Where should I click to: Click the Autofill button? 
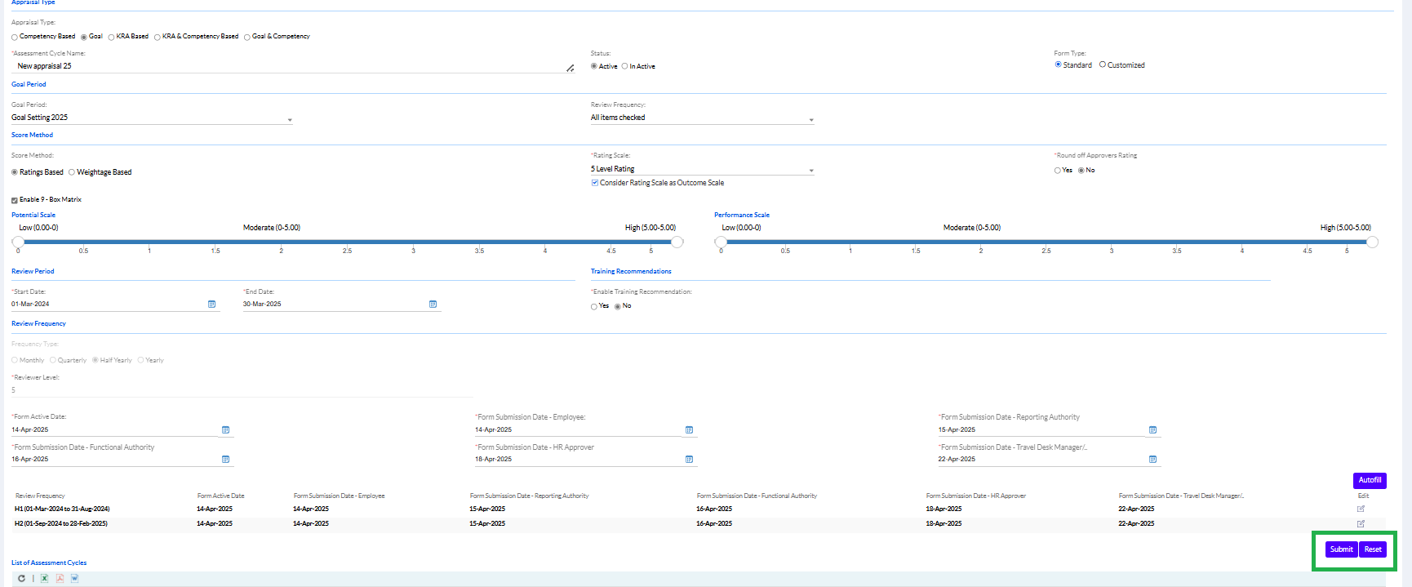(1370, 480)
